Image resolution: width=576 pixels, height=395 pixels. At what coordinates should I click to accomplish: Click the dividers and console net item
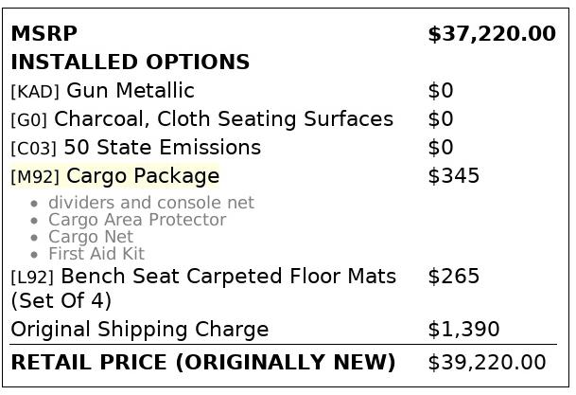click(151, 203)
